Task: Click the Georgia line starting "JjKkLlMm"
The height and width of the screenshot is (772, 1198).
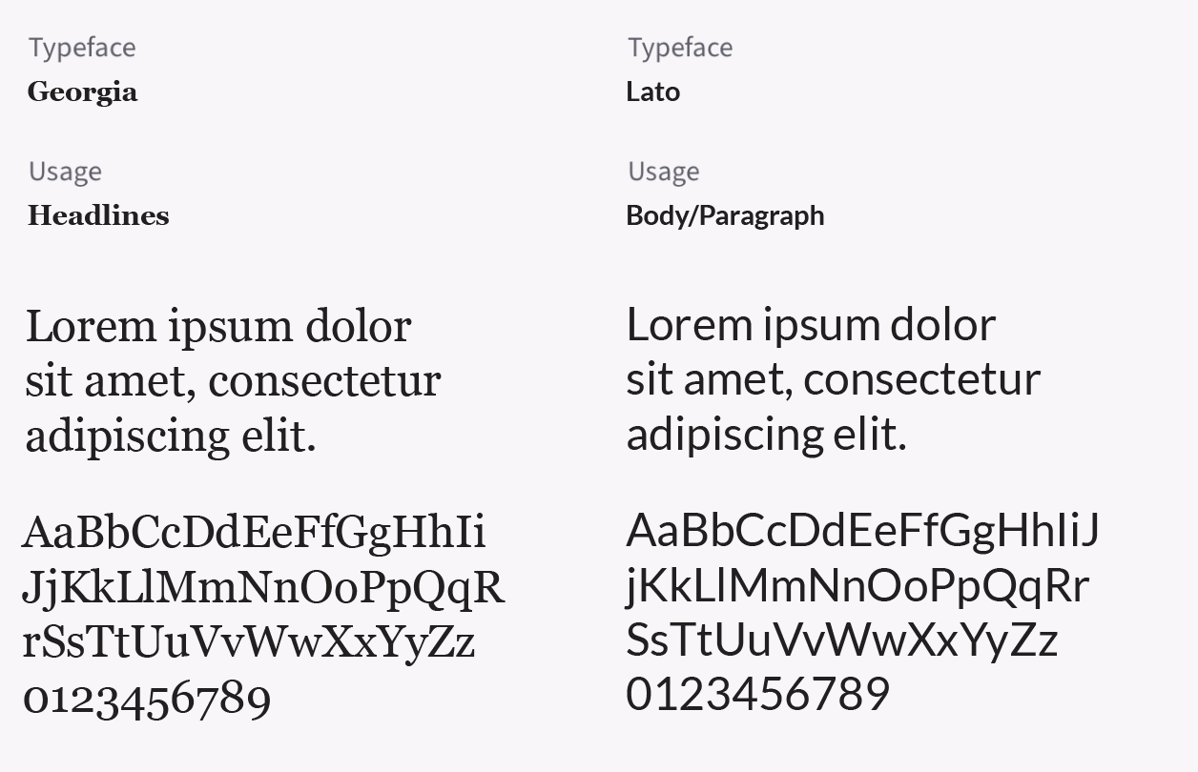Action: 263,587
